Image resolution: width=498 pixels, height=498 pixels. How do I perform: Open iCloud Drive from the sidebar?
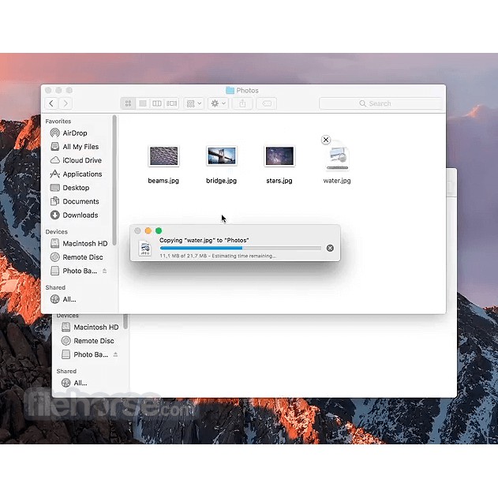point(81,160)
